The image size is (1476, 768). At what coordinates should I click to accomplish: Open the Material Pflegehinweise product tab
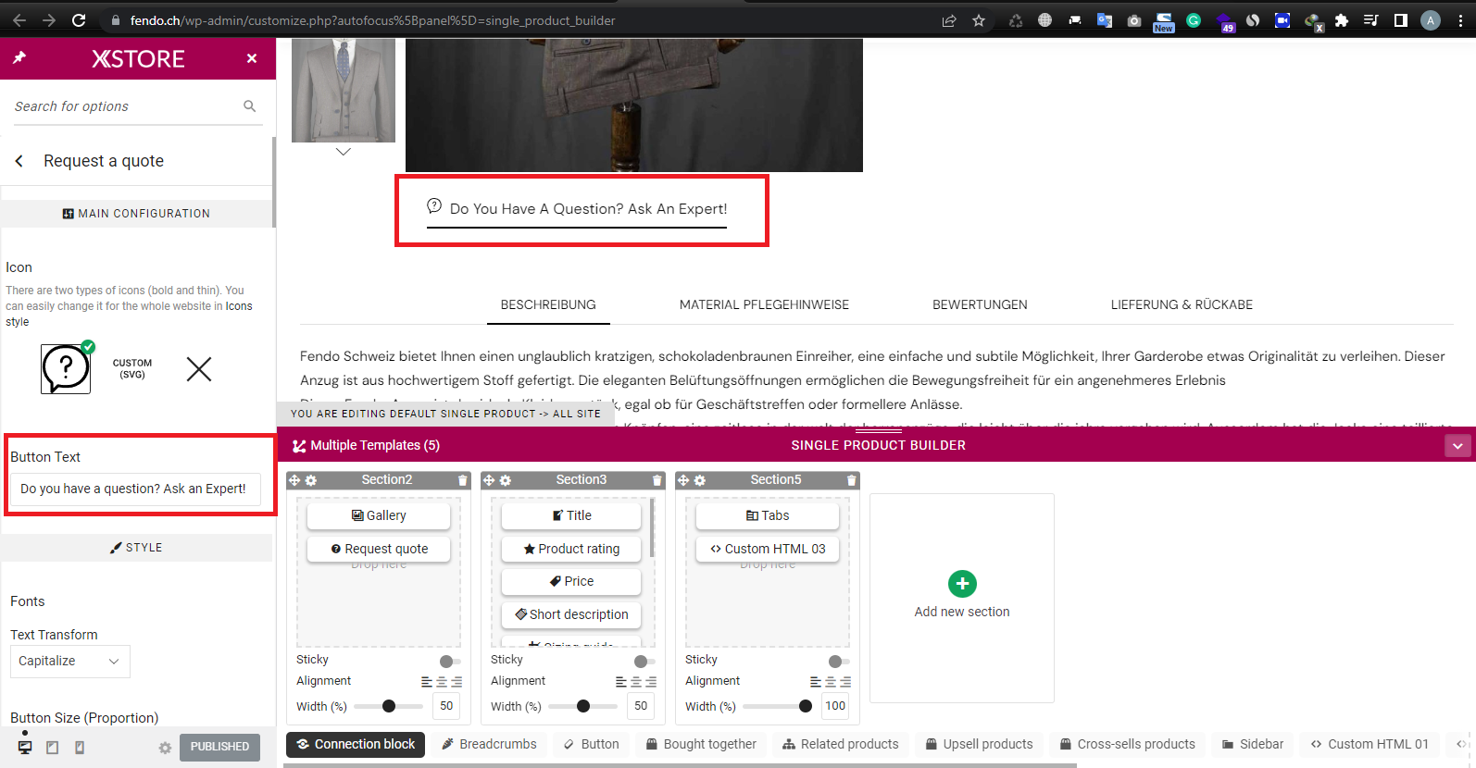click(x=764, y=304)
